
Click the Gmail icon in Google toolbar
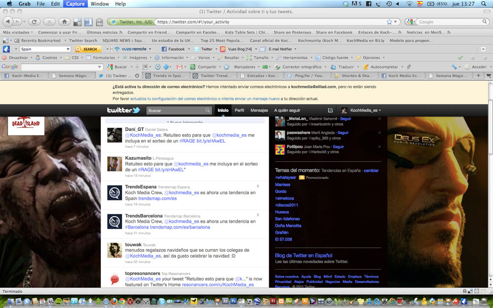point(179,67)
